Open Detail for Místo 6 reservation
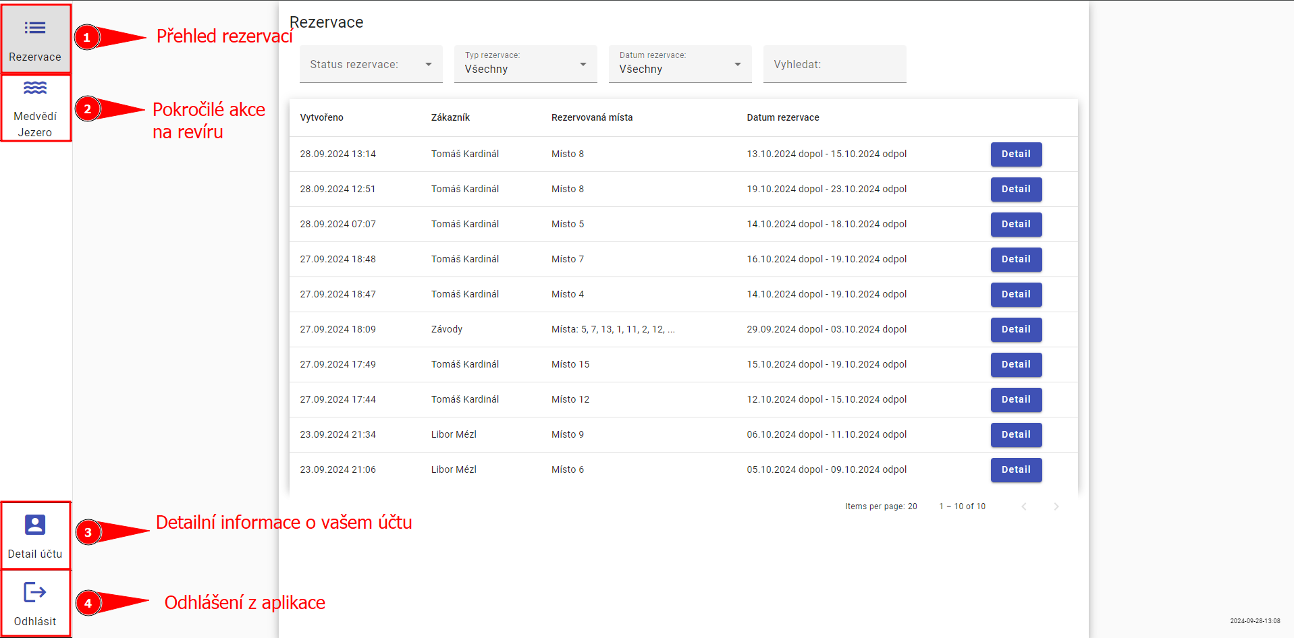Image resolution: width=1294 pixels, height=638 pixels. (1016, 470)
